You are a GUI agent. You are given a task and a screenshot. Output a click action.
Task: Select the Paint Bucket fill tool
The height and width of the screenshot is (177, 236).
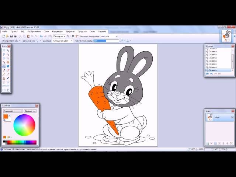(x=4, y=66)
